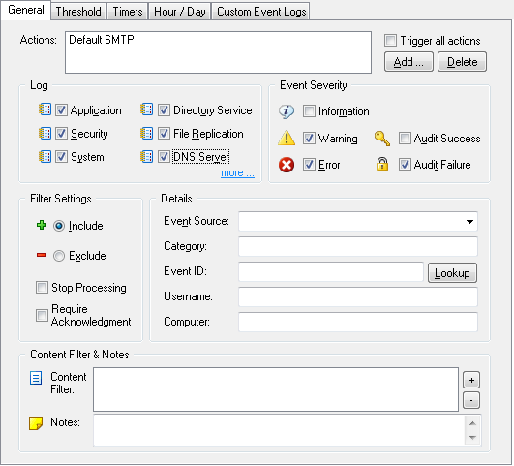
Task: Click the Lookup button
Action: coord(452,272)
